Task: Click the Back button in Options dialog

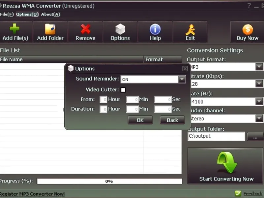Action: pyautogui.click(x=172, y=120)
